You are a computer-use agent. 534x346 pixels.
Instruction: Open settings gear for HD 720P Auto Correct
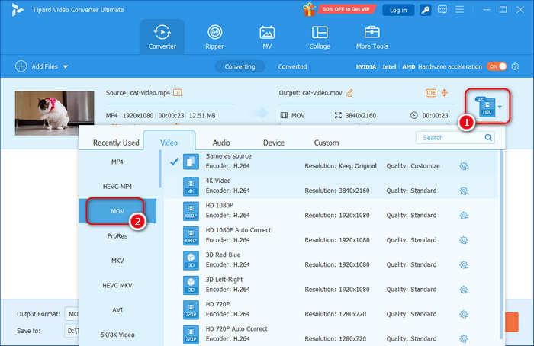pos(464,339)
